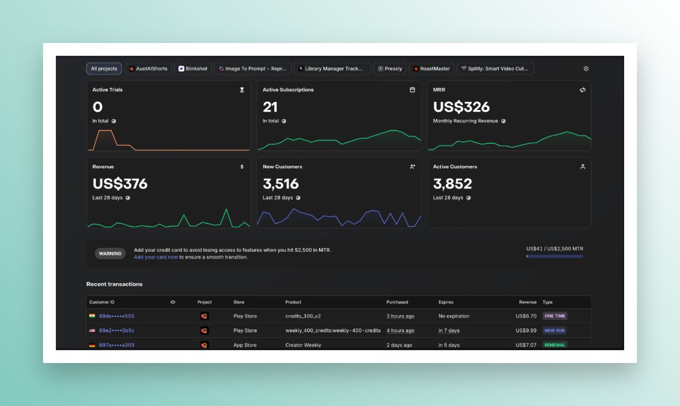Click info icon beside Active Customers Last 28 days
The image size is (680, 406).
pos(468,198)
